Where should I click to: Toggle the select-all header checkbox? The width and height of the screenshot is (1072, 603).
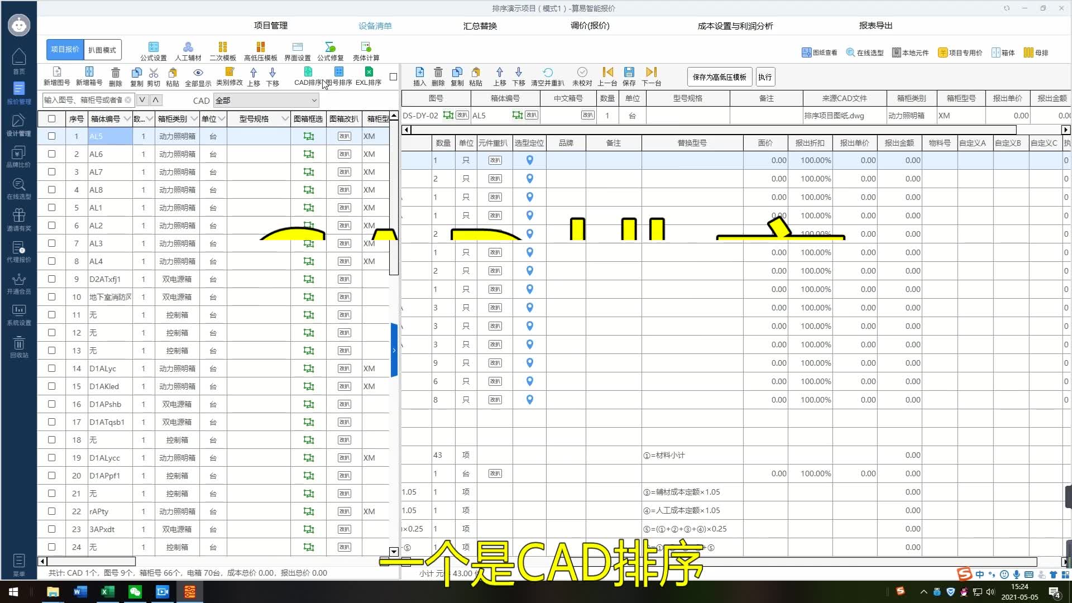click(52, 118)
